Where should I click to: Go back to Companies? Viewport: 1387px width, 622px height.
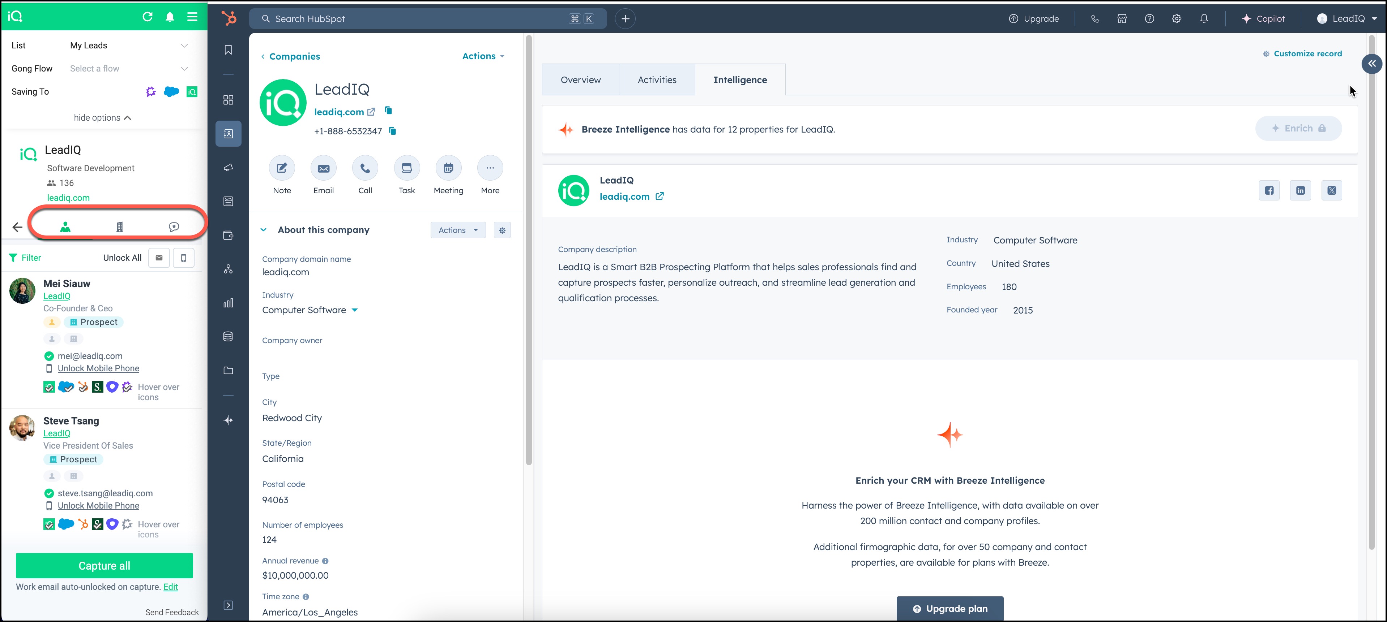(x=290, y=56)
